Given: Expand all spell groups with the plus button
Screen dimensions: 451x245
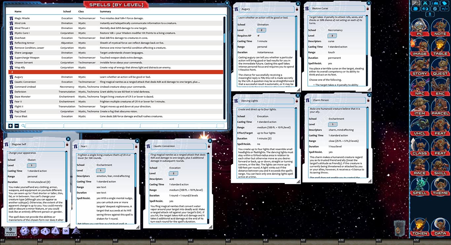Looking at the screenshot, I should 10,126.
